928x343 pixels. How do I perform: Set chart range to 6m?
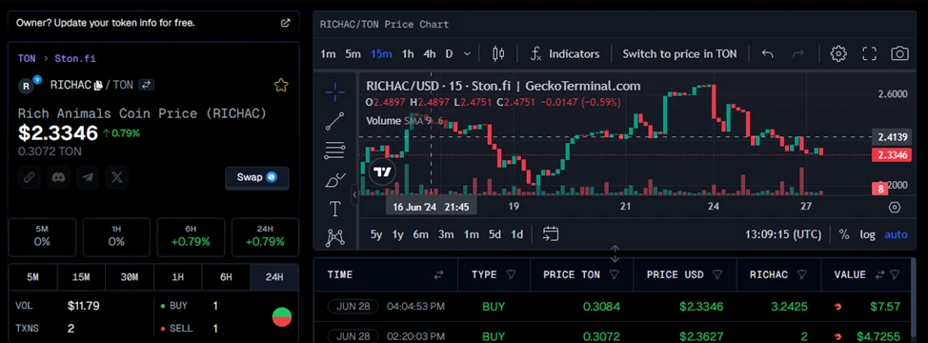421,234
